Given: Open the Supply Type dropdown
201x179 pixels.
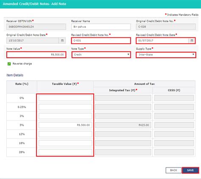Looking at the screenshot, I should tap(166, 55).
